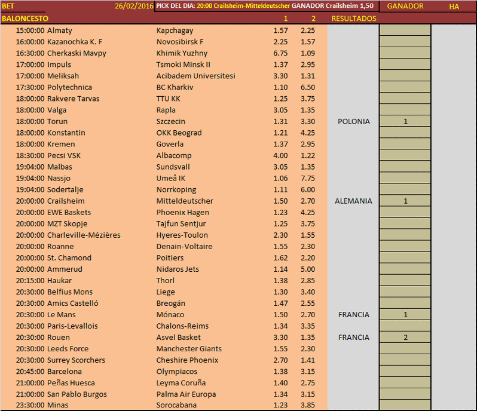
Task: Click Kremen team cell
Action: point(61,144)
